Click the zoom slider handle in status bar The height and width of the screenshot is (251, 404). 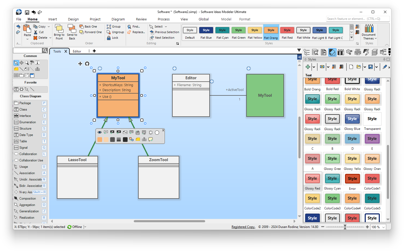[345, 227]
